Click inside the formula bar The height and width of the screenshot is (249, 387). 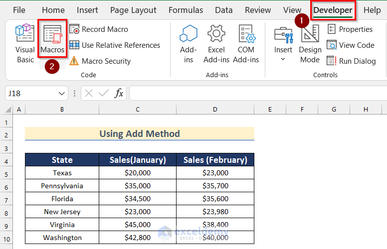[249, 93]
